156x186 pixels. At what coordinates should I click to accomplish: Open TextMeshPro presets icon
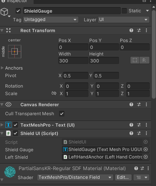[139, 125]
